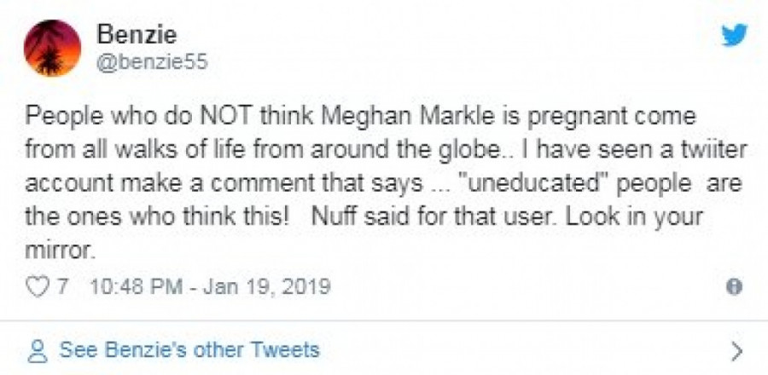Expand with the right chevron arrow
This screenshot has height=375, width=768.
tap(737, 350)
